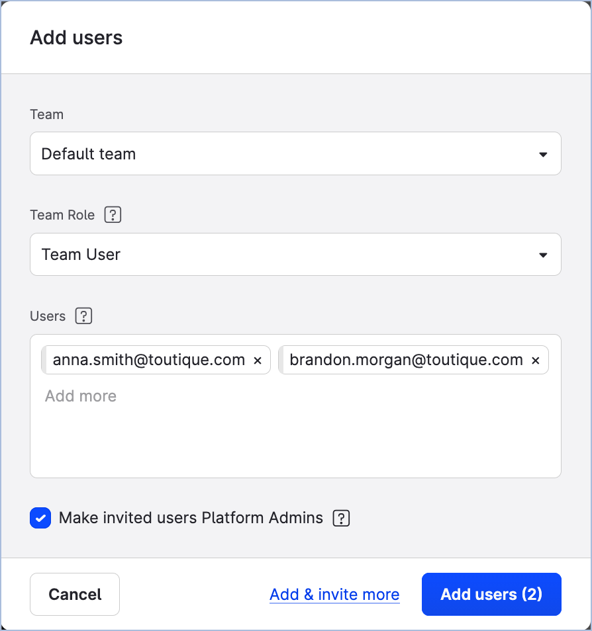This screenshot has width=592, height=631.
Task: Click the chevron on the Team dropdown
Action: point(543,153)
